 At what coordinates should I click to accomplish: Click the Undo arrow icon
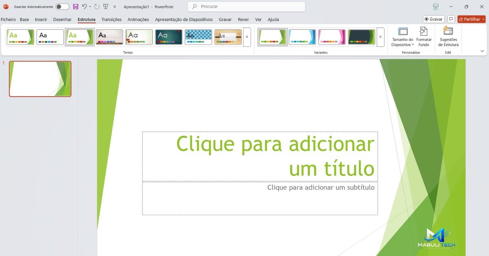point(84,7)
